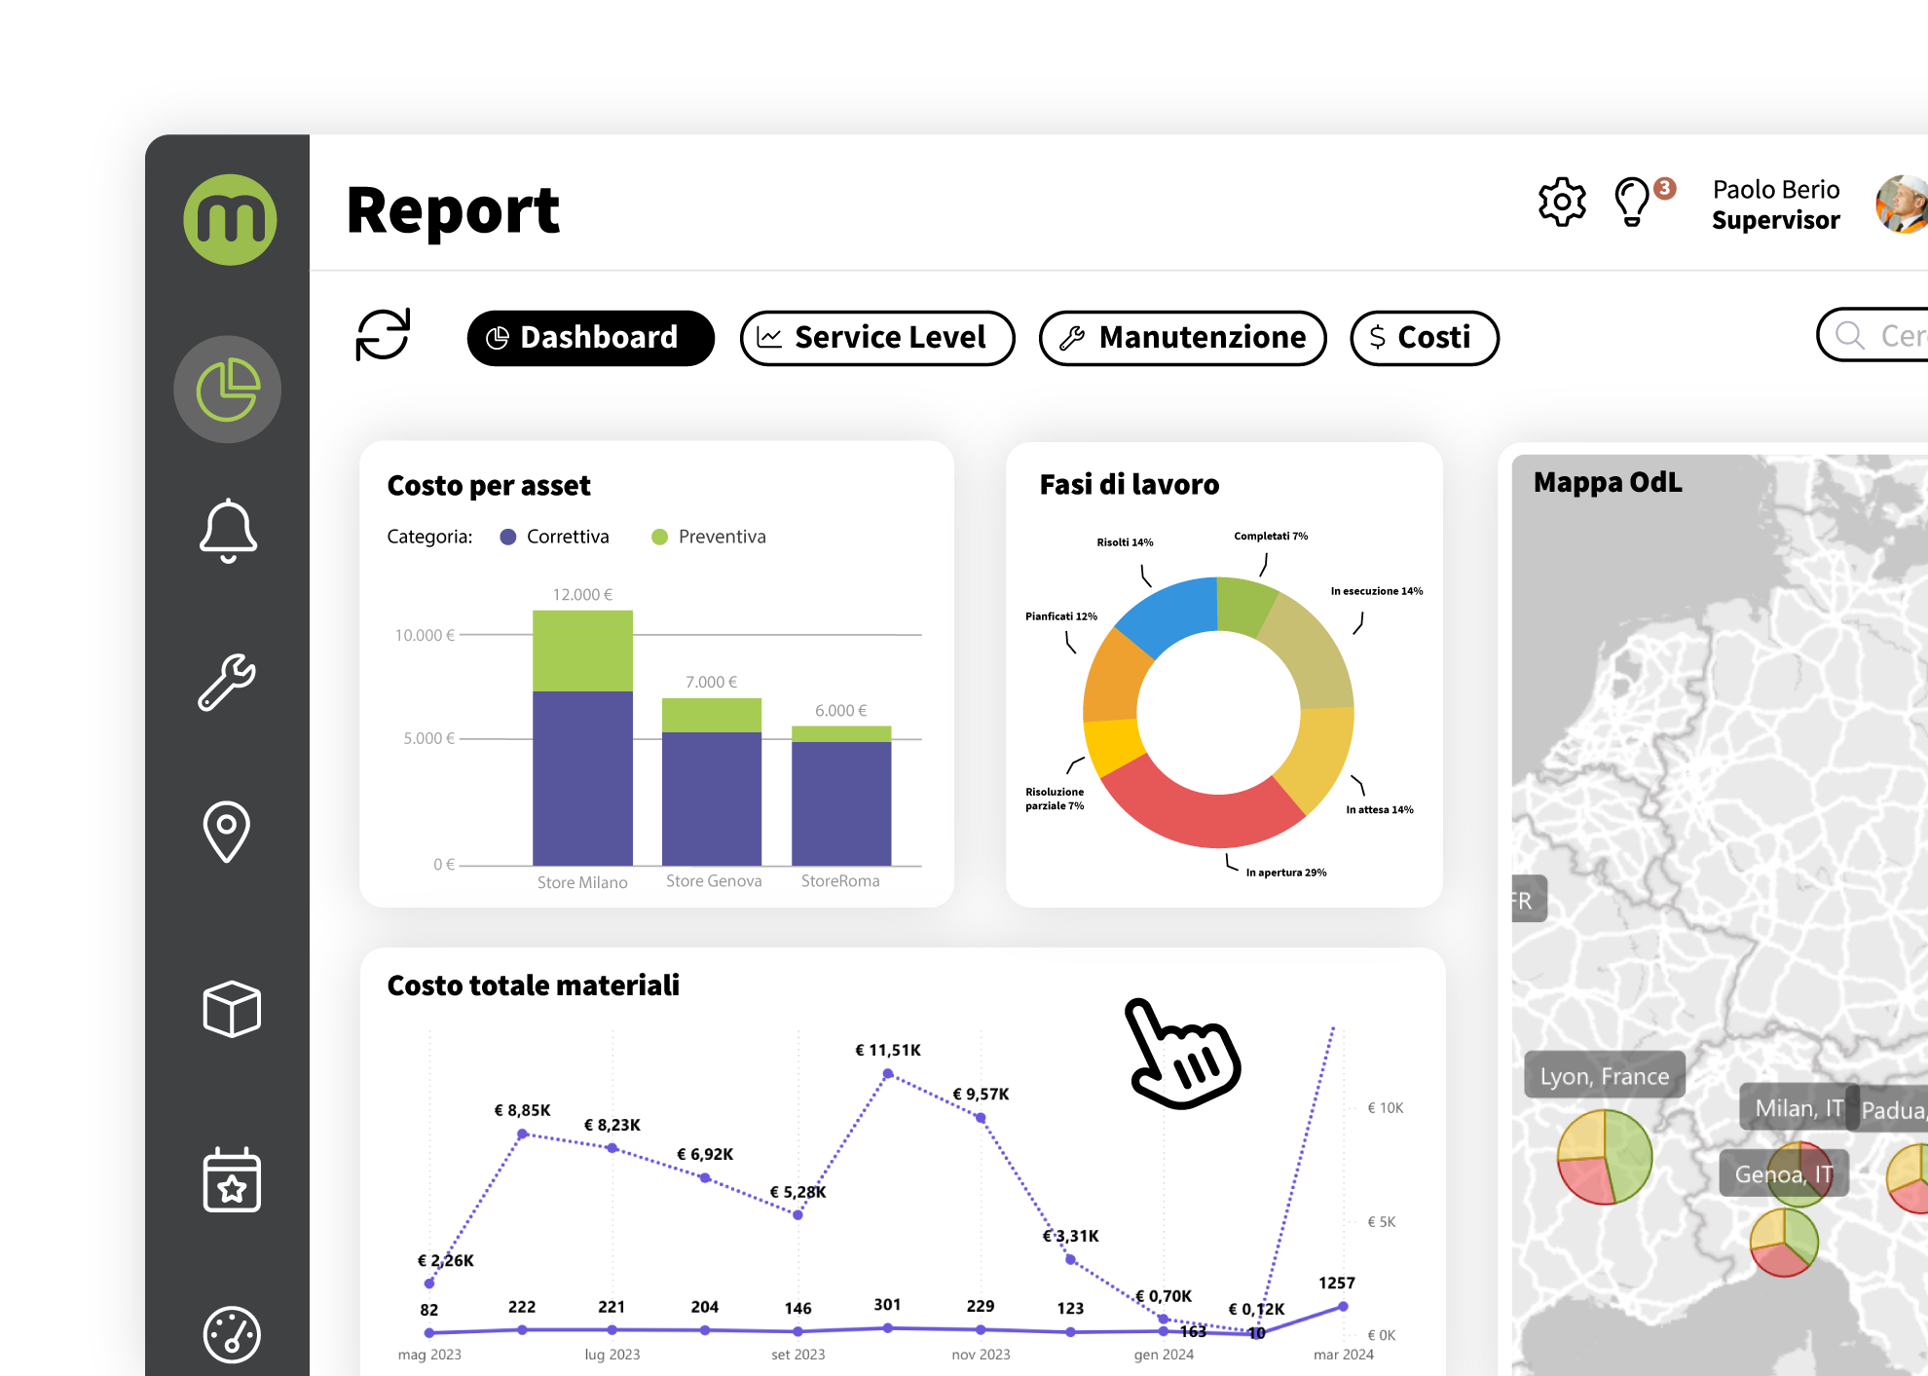Open the calendar star sidebar icon
Screen dimensions: 1928x1376
(x=232, y=1179)
